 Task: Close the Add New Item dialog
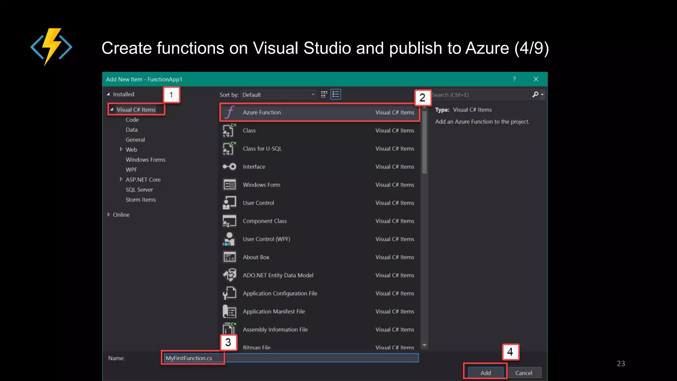click(x=536, y=79)
